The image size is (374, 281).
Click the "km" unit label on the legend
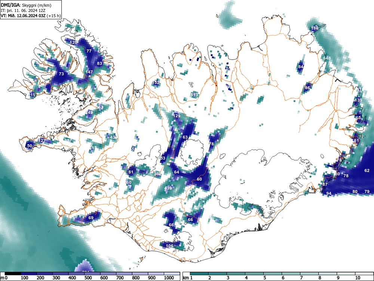pyautogui.click(x=186, y=278)
